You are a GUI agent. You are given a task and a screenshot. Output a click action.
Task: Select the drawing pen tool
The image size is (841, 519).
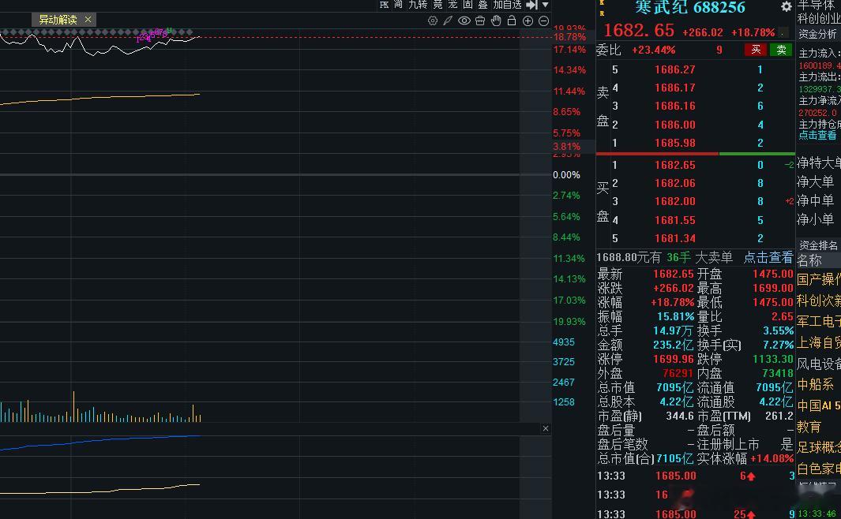[448, 21]
